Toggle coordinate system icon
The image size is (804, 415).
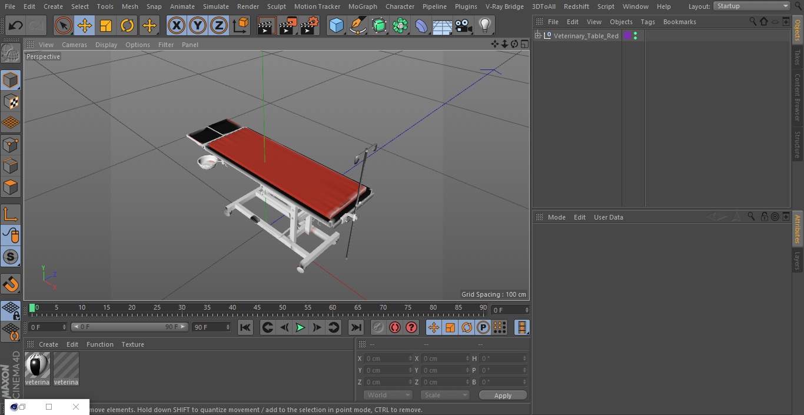coord(241,26)
